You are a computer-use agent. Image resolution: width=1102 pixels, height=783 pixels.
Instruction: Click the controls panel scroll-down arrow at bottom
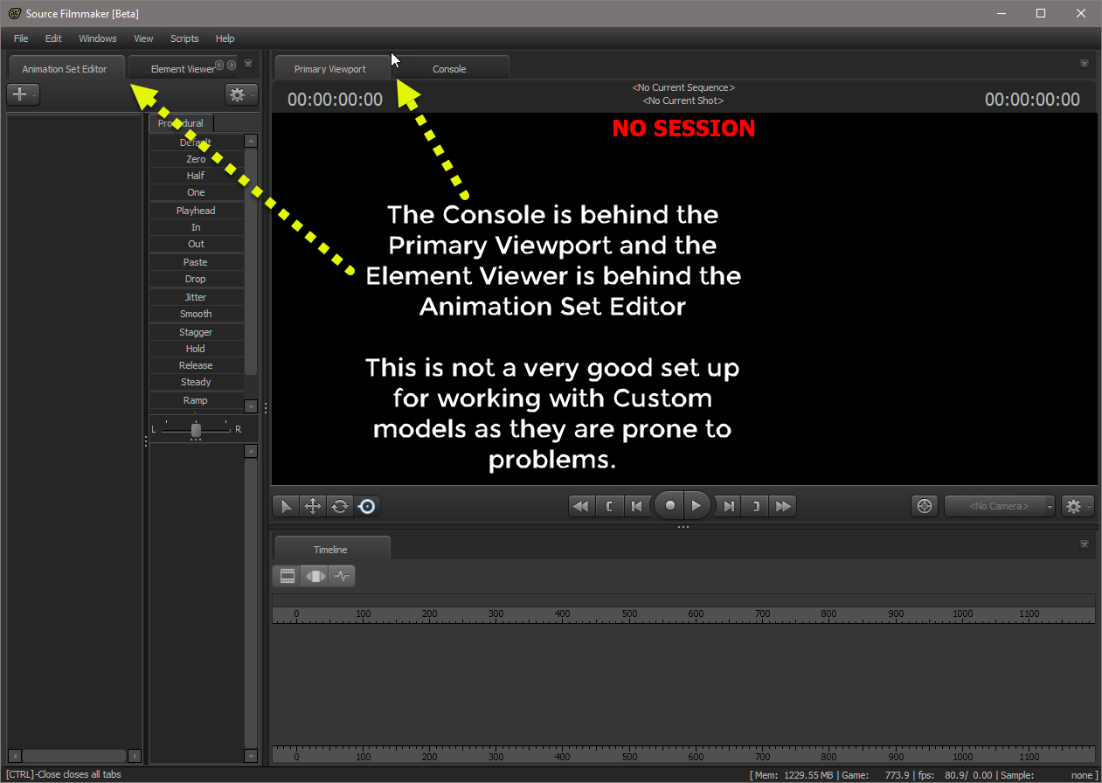(251, 756)
